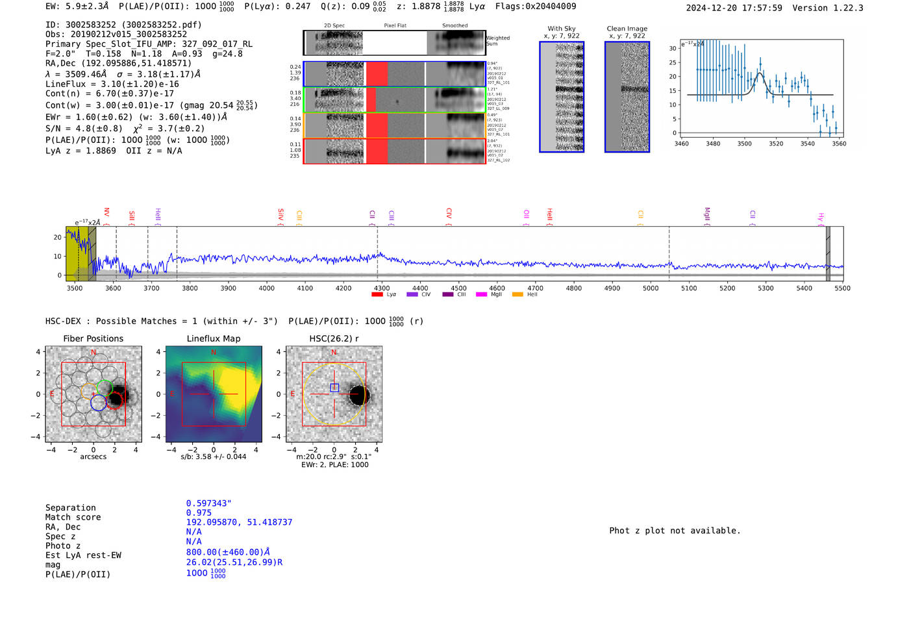Screen dimensions: 909x619
Task: Open the With Sky cutout image
Action: (x=562, y=97)
